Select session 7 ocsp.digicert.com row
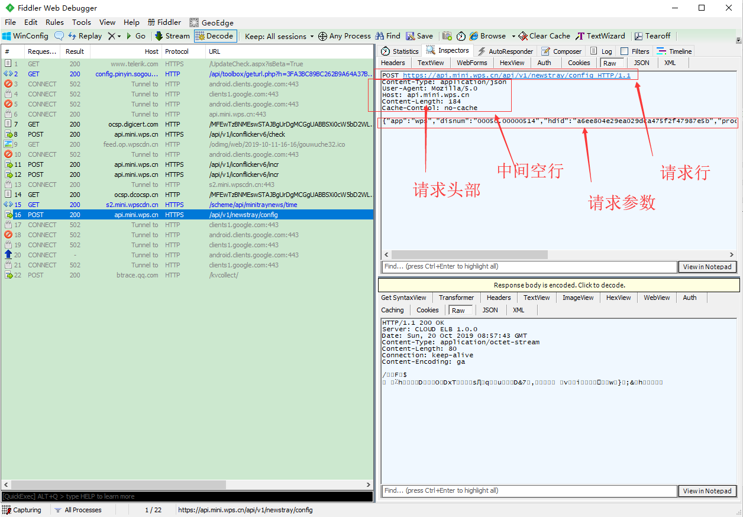743x517 pixels. pyautogui.click(x=187, y=124)
